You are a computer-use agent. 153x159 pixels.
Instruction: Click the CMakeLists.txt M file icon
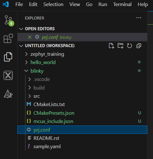[x=29, y=104]
